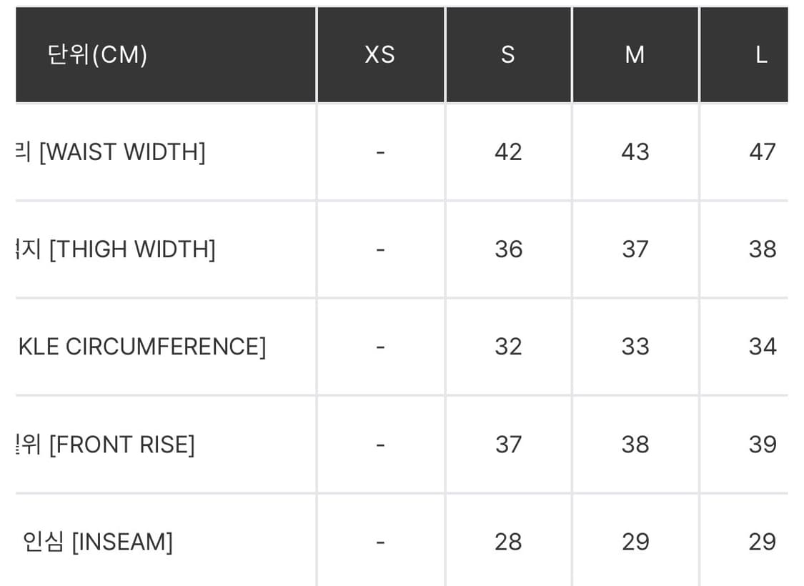Select the ANKLE CIRCUMFERENCE row label
Screen dimensions: 804x586
[x=142, y=347]
